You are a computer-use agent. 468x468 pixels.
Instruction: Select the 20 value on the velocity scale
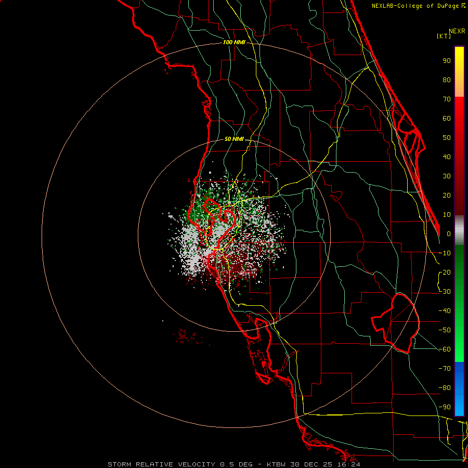pyautogui.click(x=447, y=195)
